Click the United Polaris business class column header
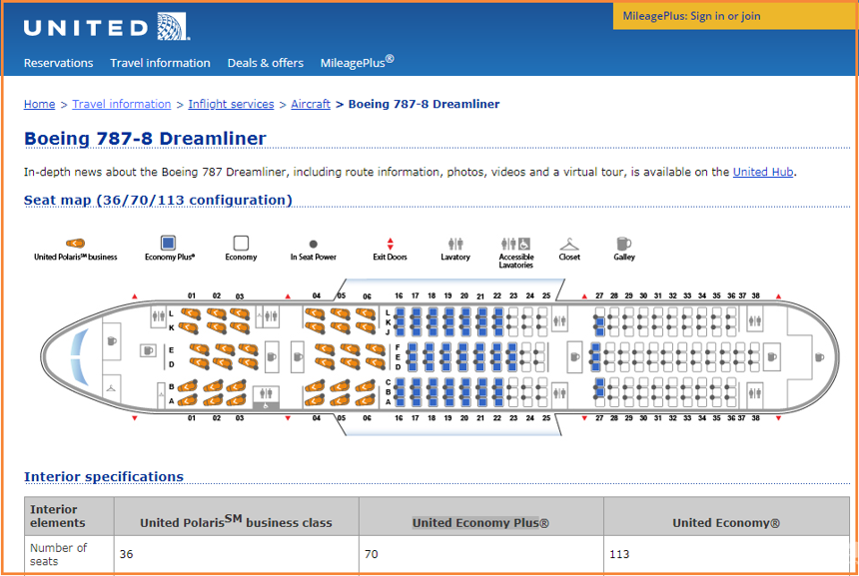The height and width of the screenshot is (576, 859). (x=236, y=516)
